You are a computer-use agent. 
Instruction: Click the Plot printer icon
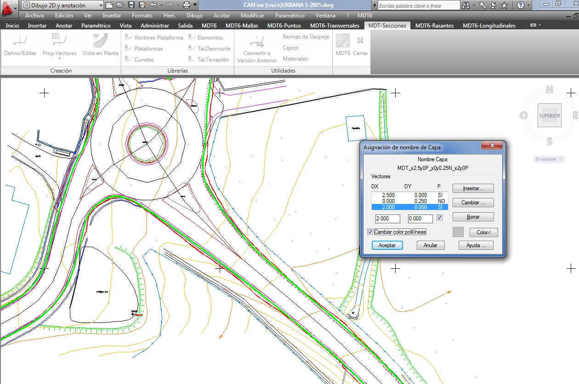point(186,5)
